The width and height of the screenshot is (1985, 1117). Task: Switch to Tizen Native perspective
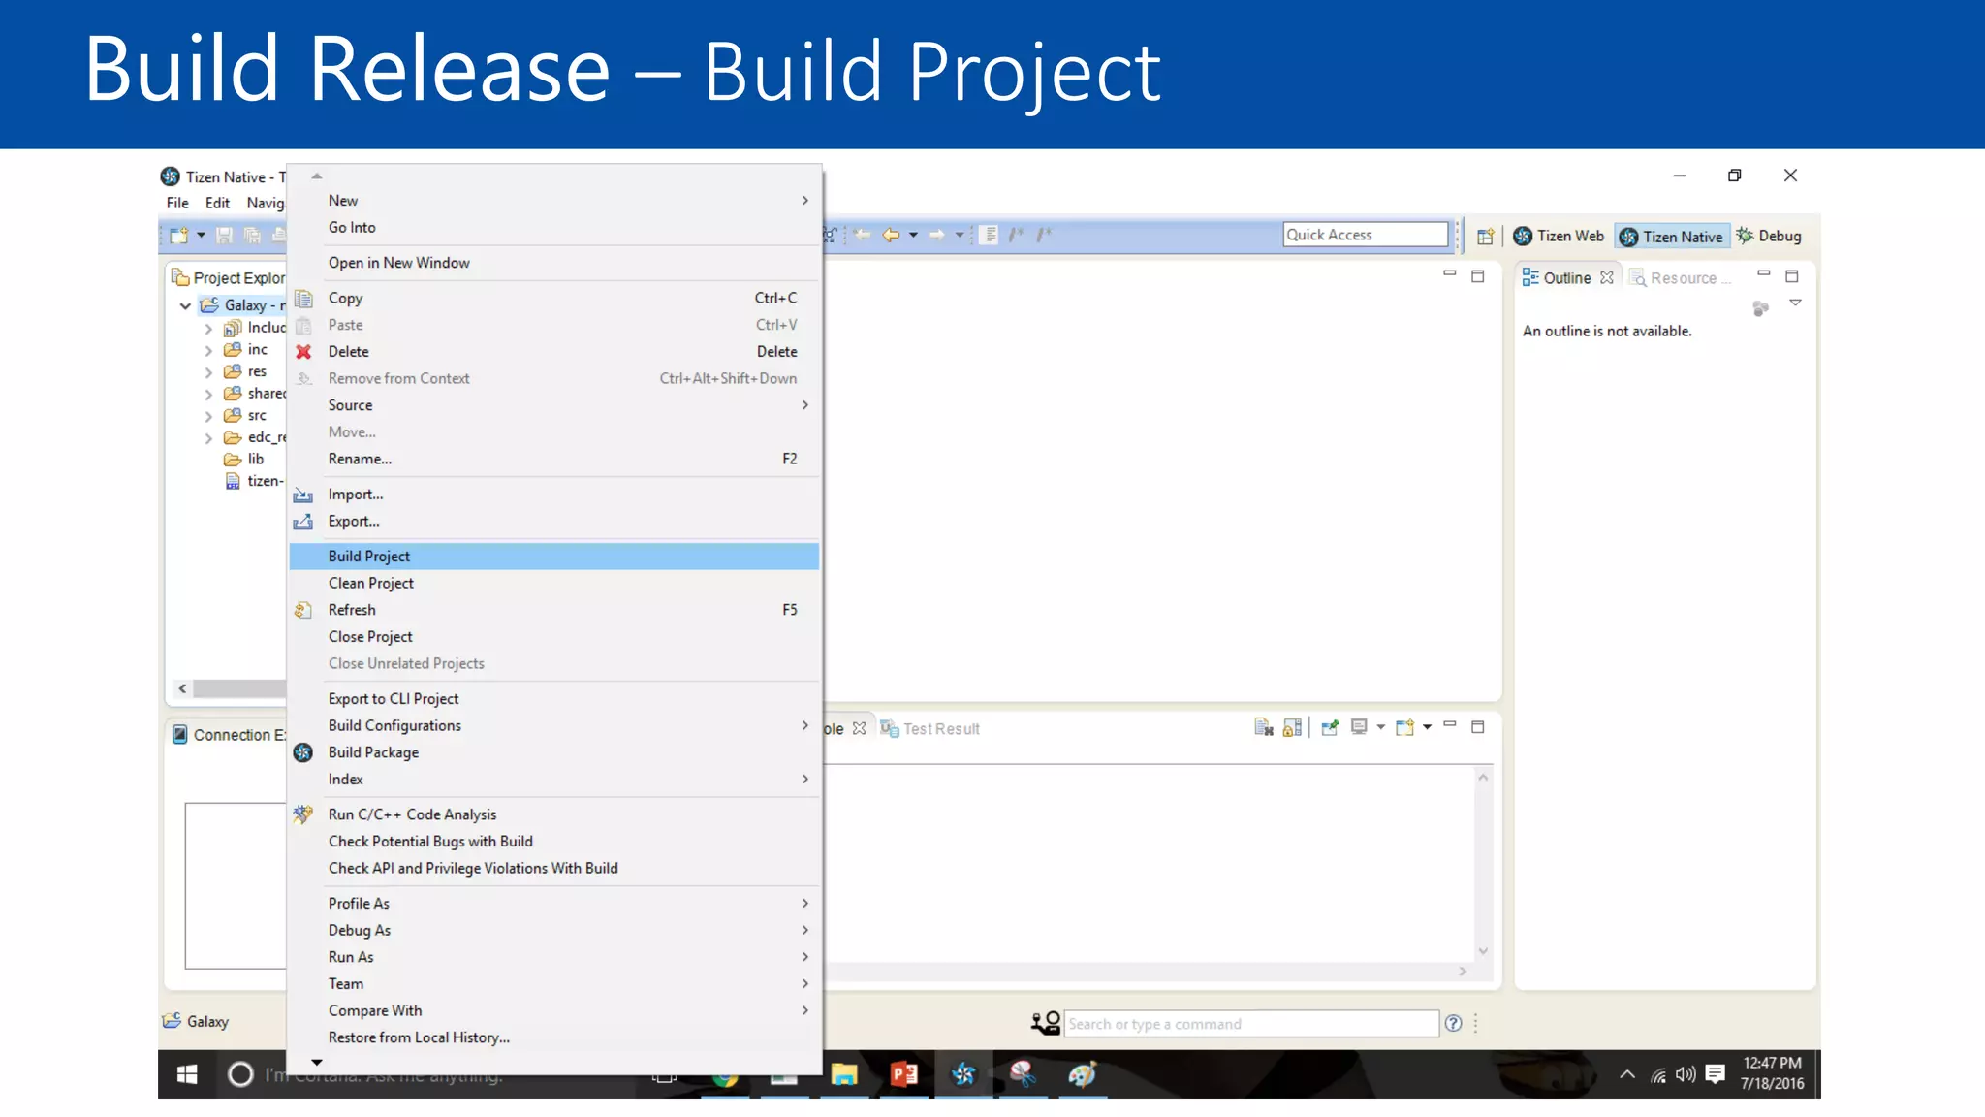coord(1672,237)
